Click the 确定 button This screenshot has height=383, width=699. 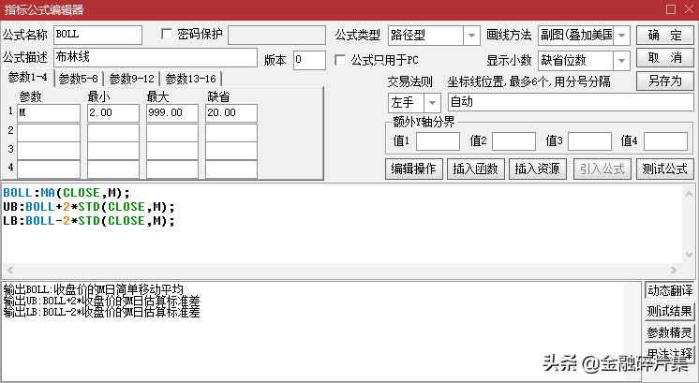click(664, 36)
